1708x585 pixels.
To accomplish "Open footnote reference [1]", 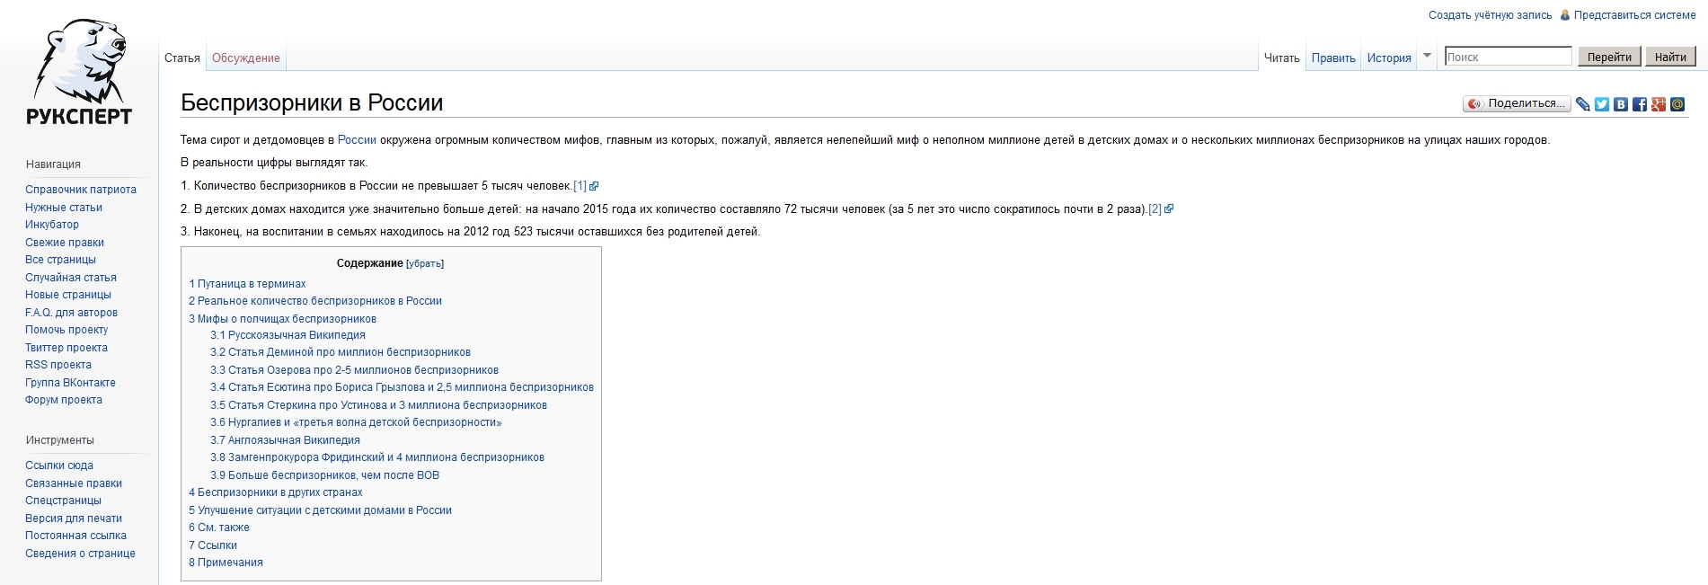I will tap(580, 186).
